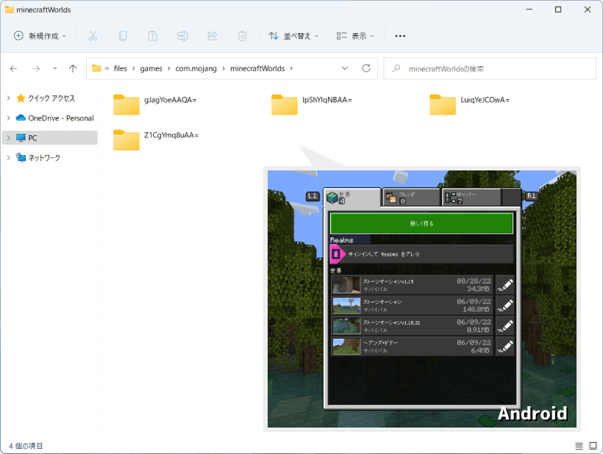The width and height of the screenshot is (603, 454).
Task: Click the pencil edit icon for ヘブンズ・ドアー
Action: click(x=505, y=347)
